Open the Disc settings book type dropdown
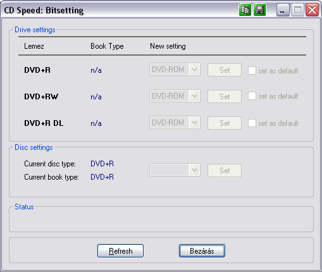The image size is (322, 272). pos(175,170)
